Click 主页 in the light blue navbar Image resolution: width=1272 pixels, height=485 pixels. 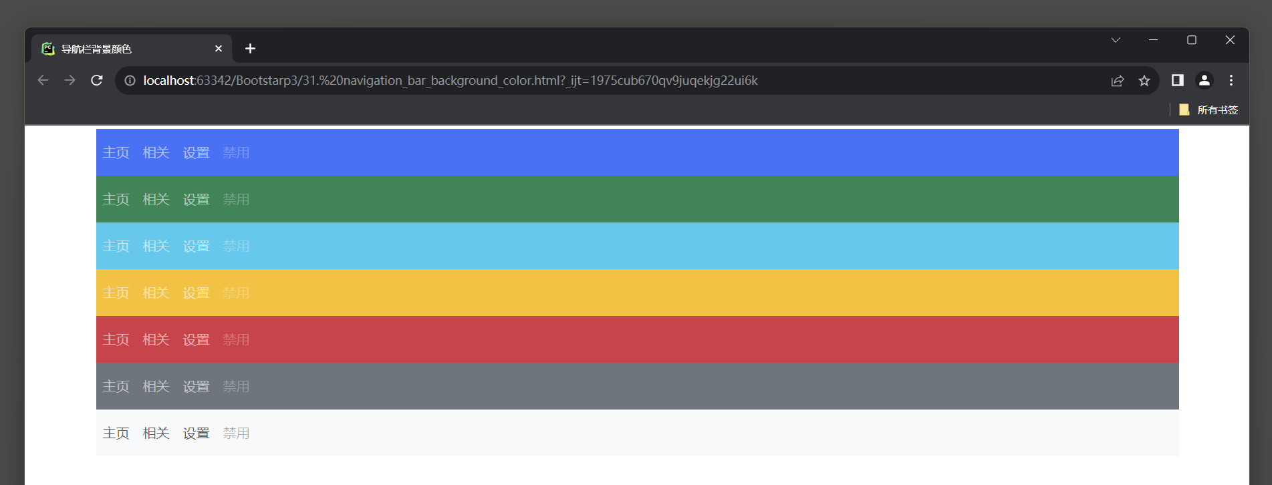coord(116,247)
